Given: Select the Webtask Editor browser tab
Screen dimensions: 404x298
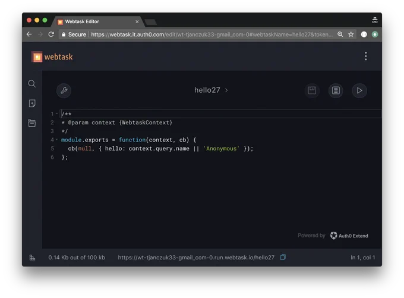Looking at the screenshot, I should click(x=98, y=21).
